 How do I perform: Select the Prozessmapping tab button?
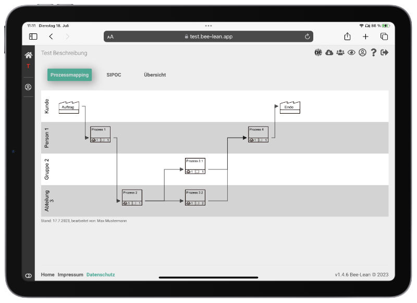point(69,75)
